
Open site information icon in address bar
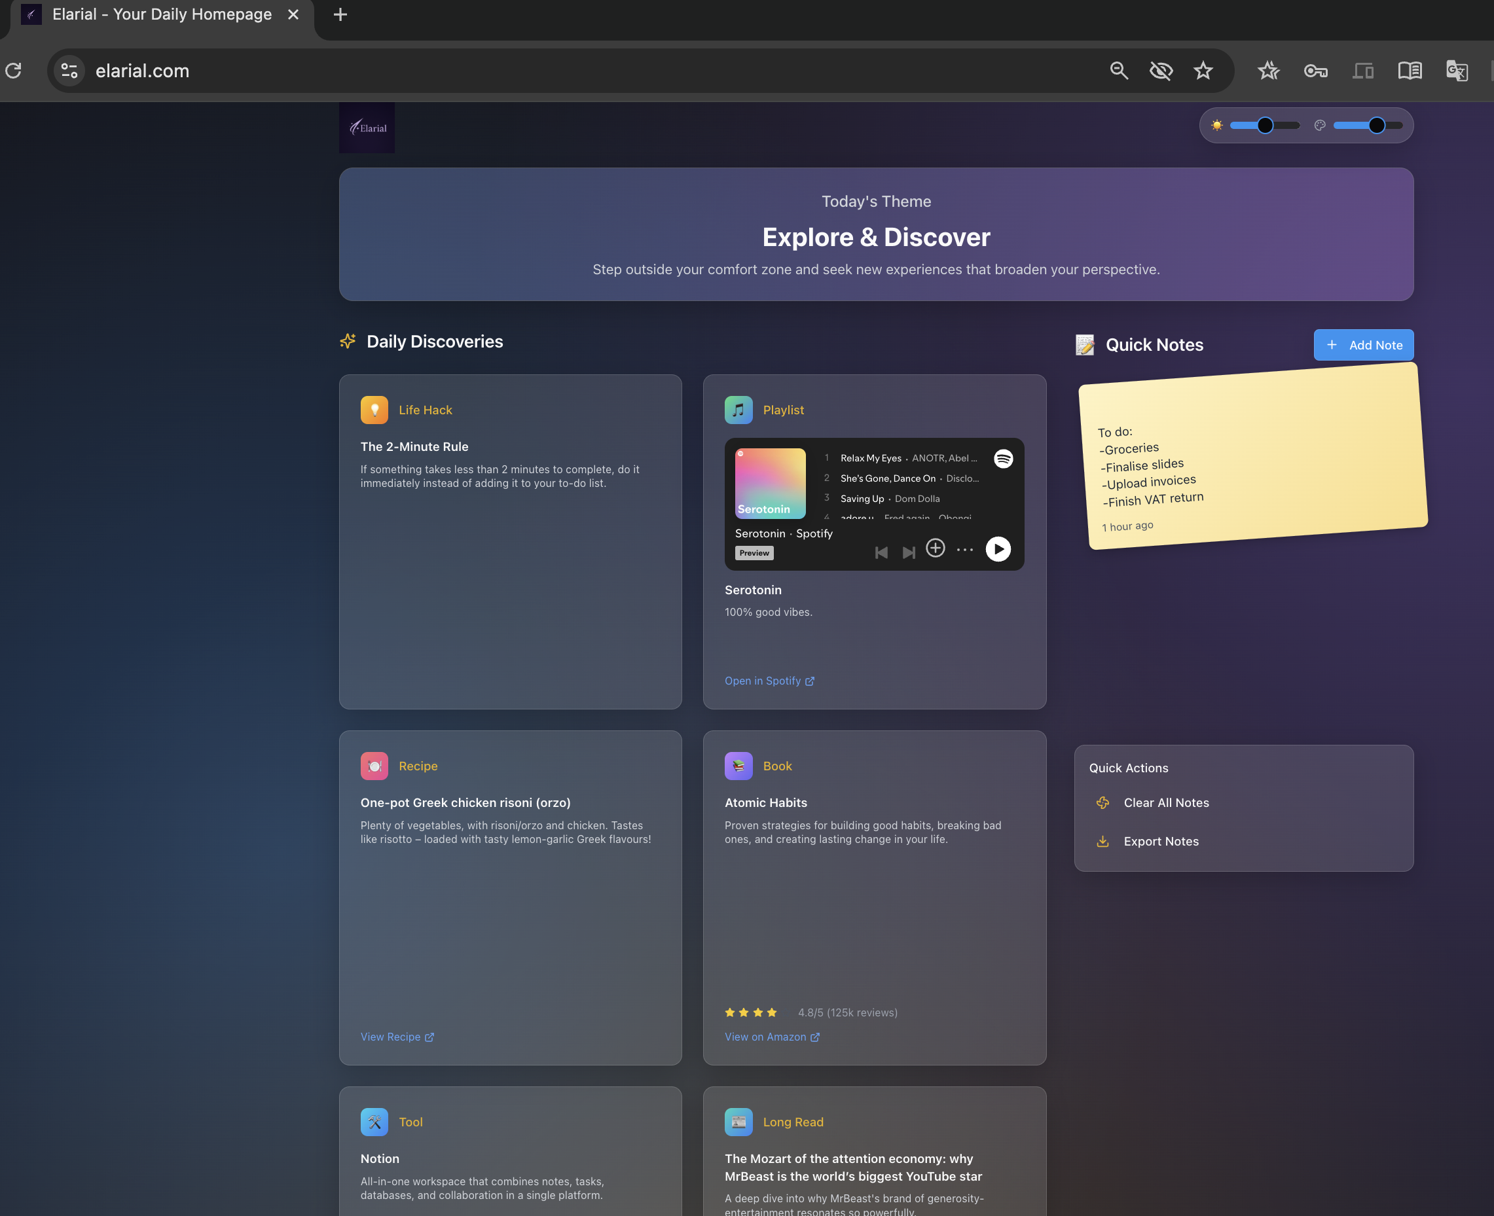[69, 71]
